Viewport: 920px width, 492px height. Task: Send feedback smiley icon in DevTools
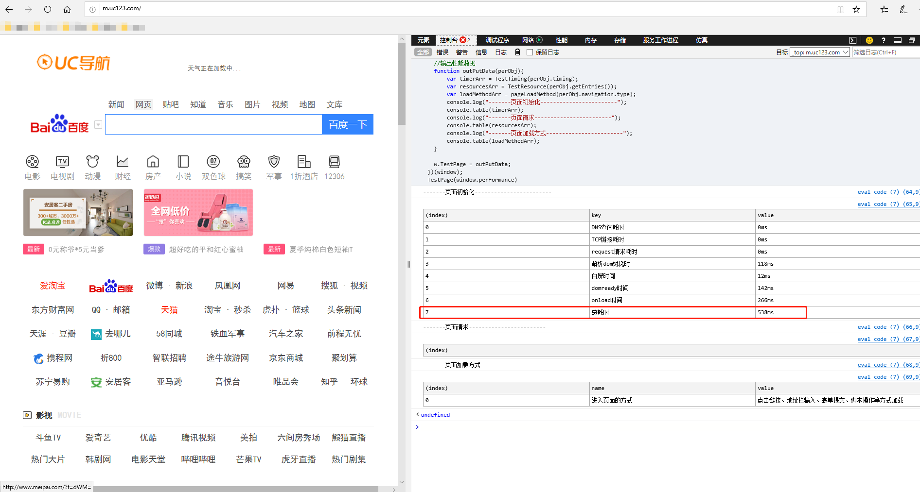pyautogui.click(x=869, y=40)
